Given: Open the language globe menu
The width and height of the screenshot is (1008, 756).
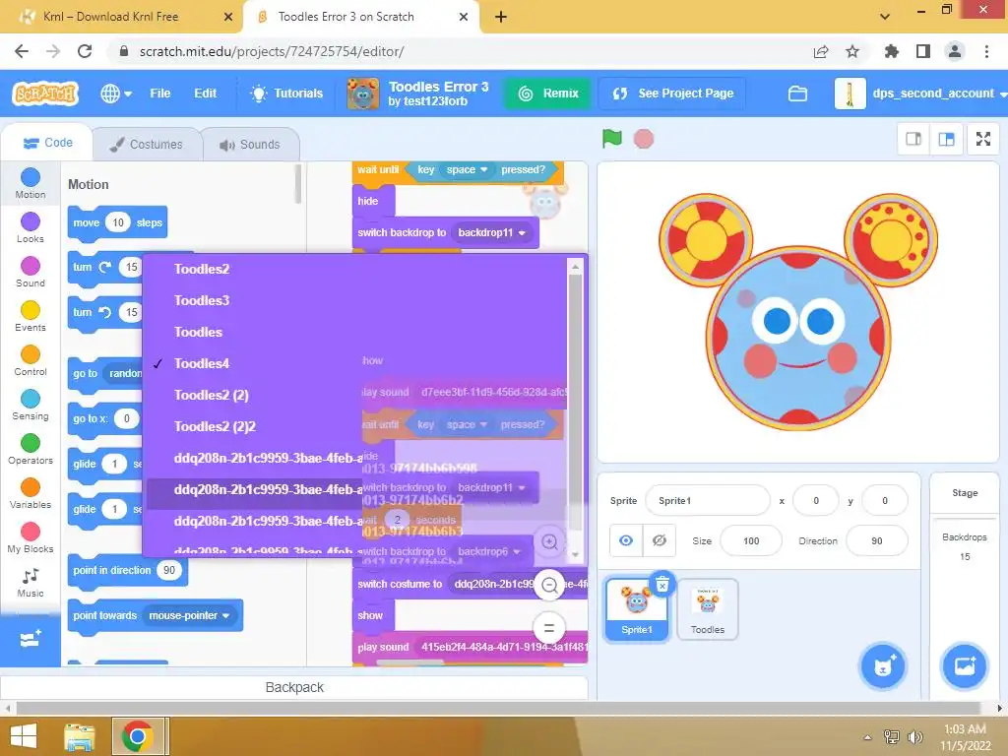Looking at the screenshot, I should pos(116,94).
